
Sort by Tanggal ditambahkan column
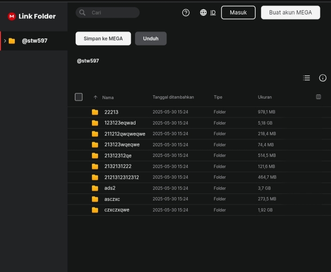(x=173, y=97)
